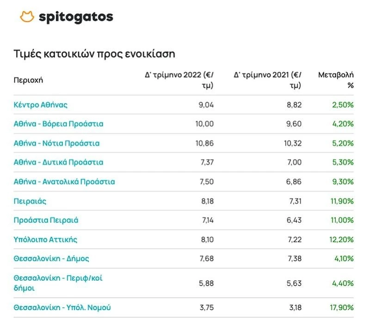The width and height of the screenshot is (370, 318).
Task: Open the Πειραιάς area link
Action: tap(30, 201)
